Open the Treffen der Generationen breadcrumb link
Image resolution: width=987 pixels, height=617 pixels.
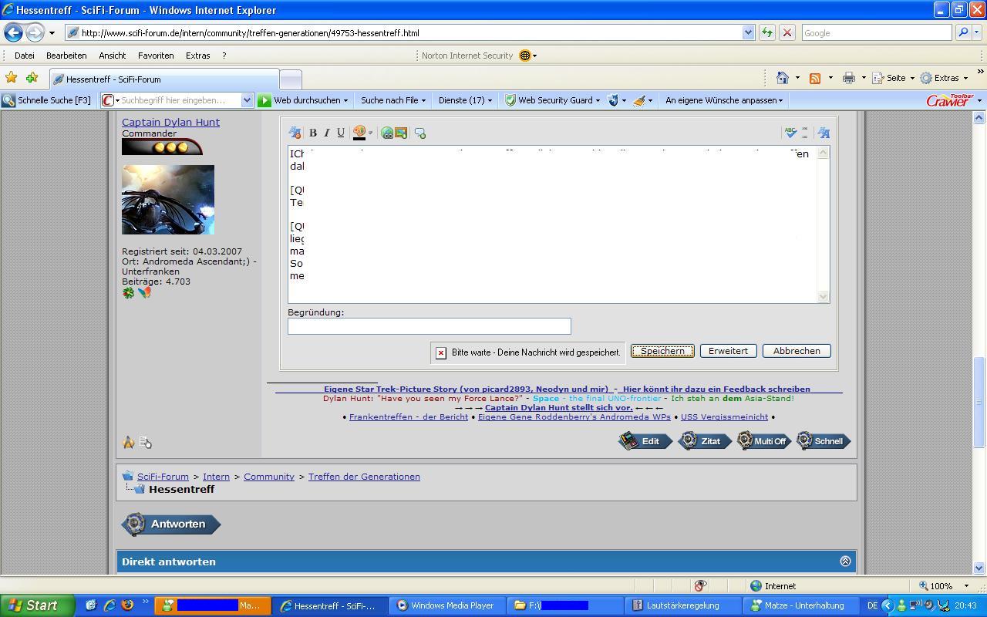tap(364, 477)
